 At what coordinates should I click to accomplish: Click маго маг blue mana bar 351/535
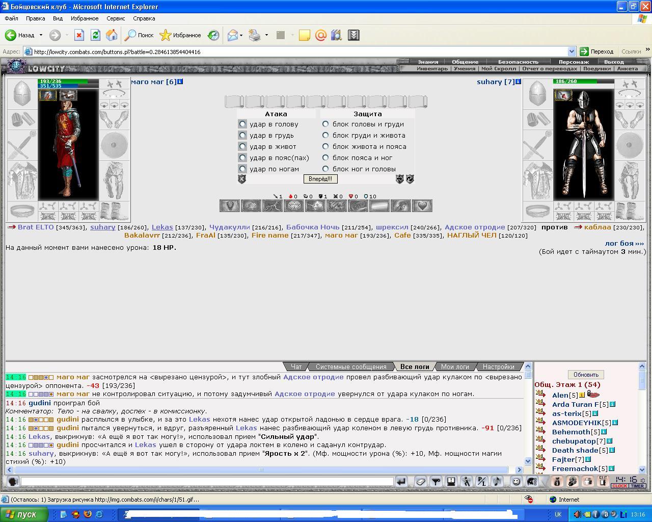pyautogui.click(x=69, y=86)
